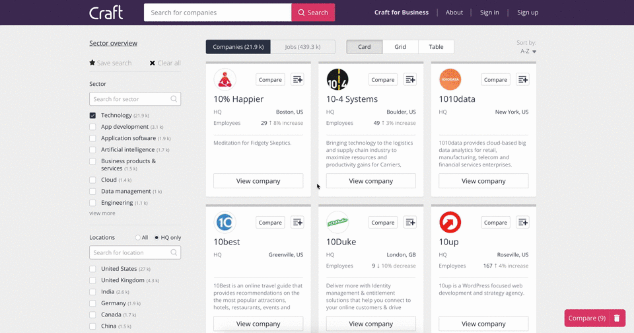The height and width of the screenshot is (333, 634).
Task: Uncheck the Technology sector checkbox
Action: pyautogui.click(x=92, y=116)
